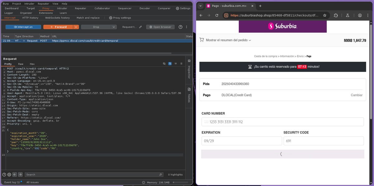Open the Comparer tab
Viewport: 374px width, 186px height.
[x=164, y=8]
